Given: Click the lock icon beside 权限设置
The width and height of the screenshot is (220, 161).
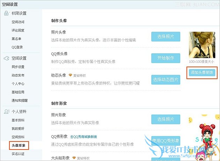Looking at the screenshot, I should tap(6, 13).
